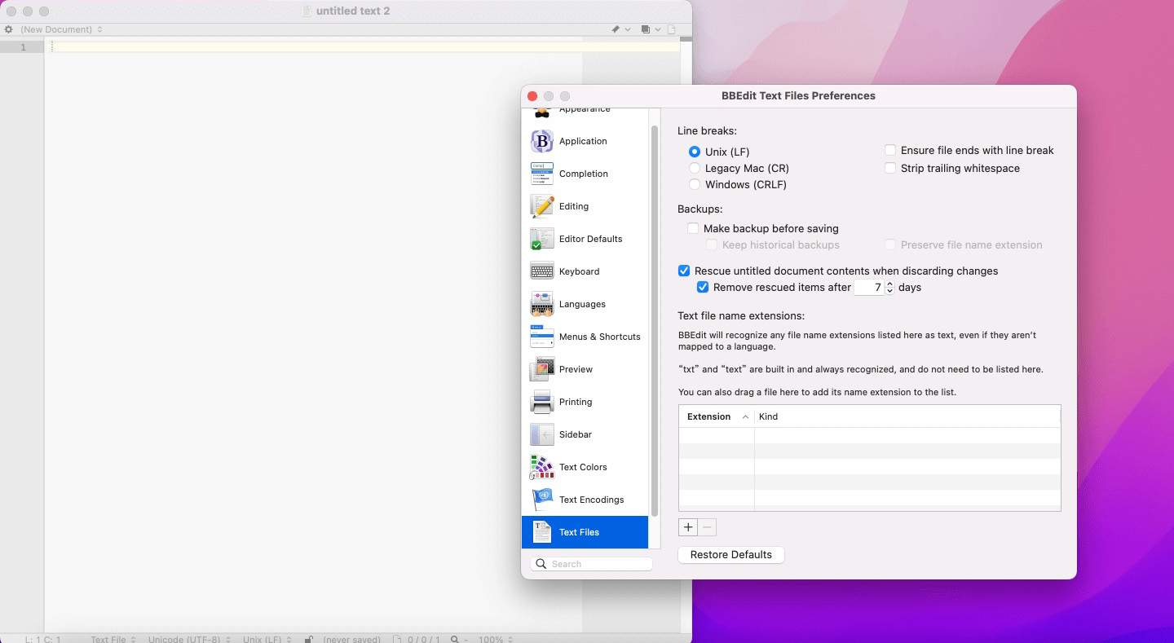1174x643 pixels.
Task: Switch to Menus & Shortcuts pane
Action: pyautogui.click(x=599, y=337)
